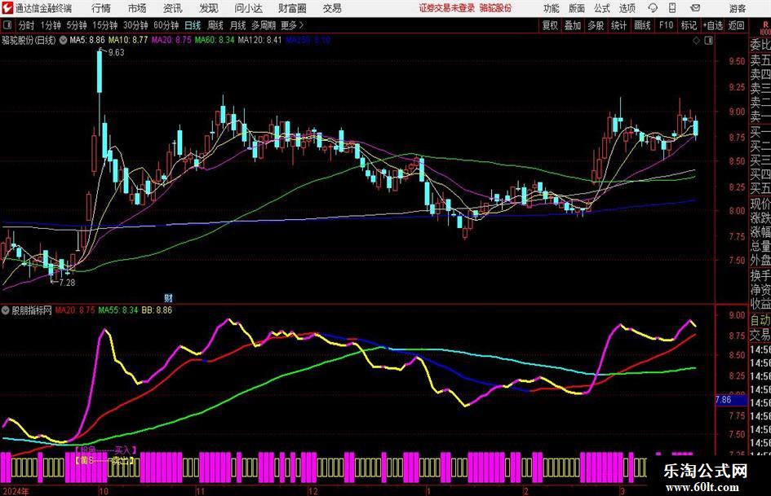Click the 返回 back button
This screenshot has height=496, width=771.
(x=736, y=25)
